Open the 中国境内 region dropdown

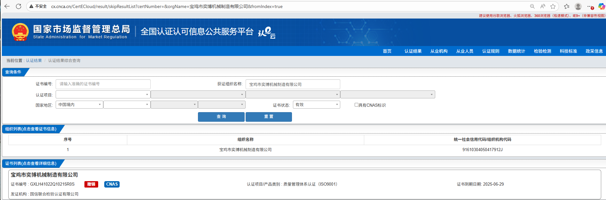coord(79,105)
